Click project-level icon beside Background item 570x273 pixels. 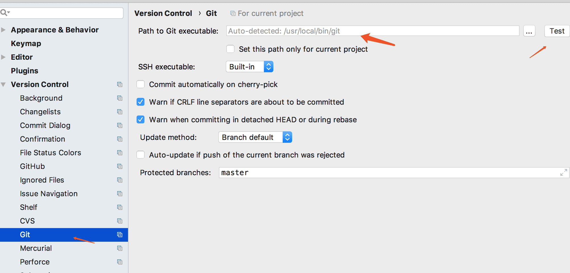[120, 98]
